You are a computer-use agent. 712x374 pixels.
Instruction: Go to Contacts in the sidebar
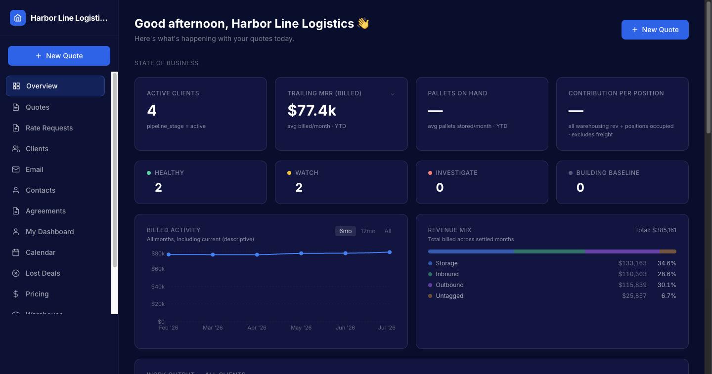point(55,190)
